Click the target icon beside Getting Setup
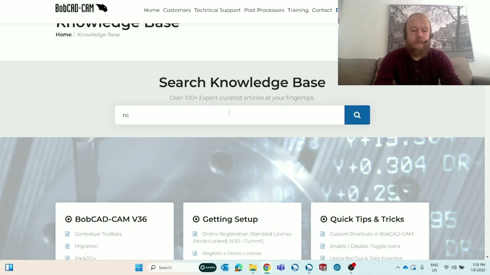Screen dimensions: 490x275 196,219
